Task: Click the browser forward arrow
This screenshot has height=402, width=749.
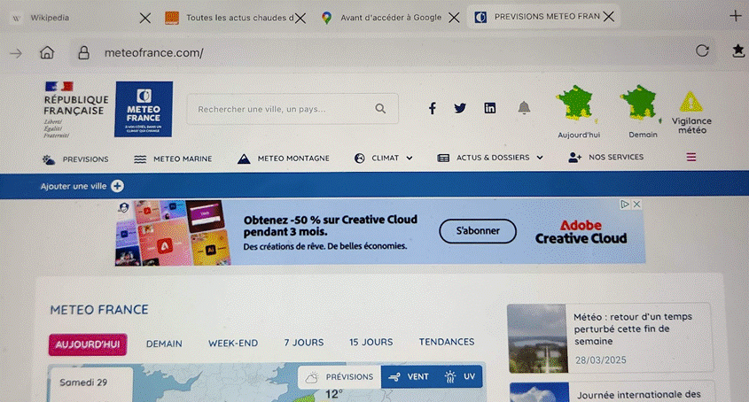Action: (16, 53)
